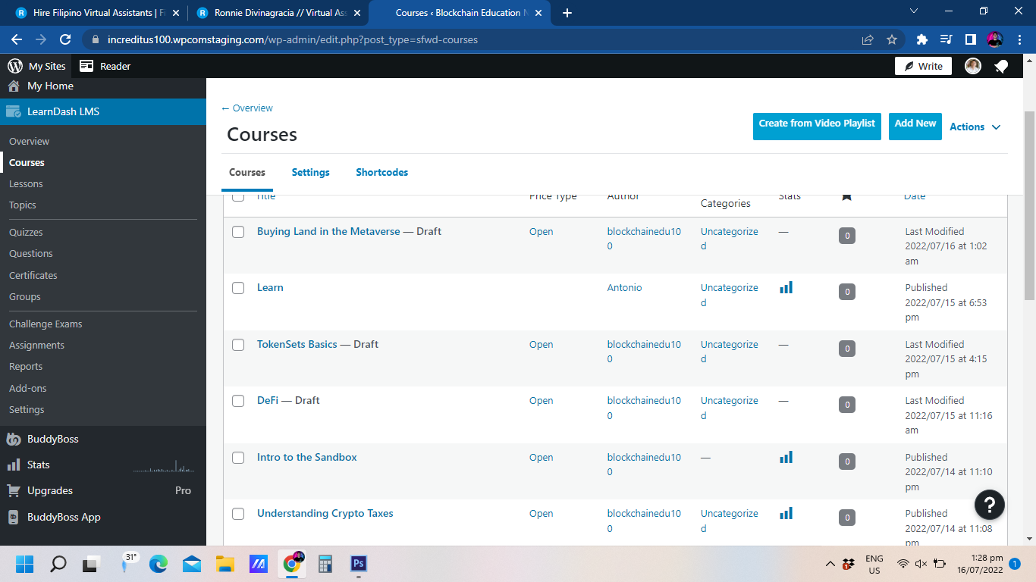The width and height of the screenshot is (1036, 582).
Task: Show hidden system tray icons
Action: coord(830,564)
